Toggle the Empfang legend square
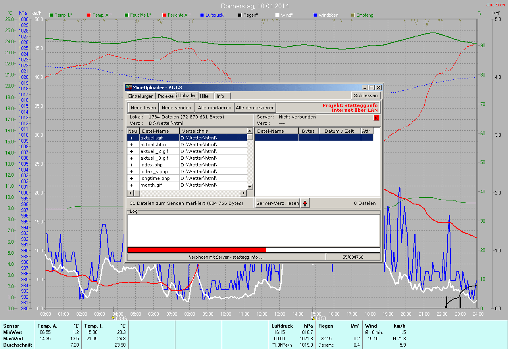This screenshot has height=349, width=508. pyautogui.click(x=353, y=15)
